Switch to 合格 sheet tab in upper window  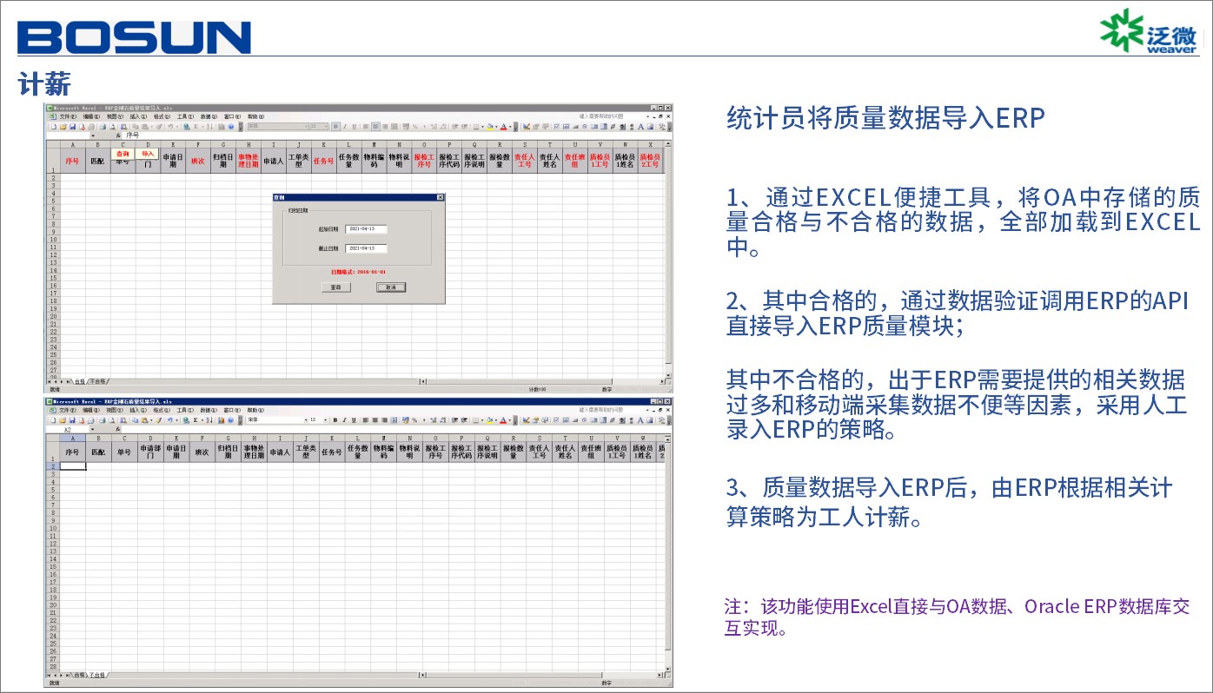(x=79, y=381)
